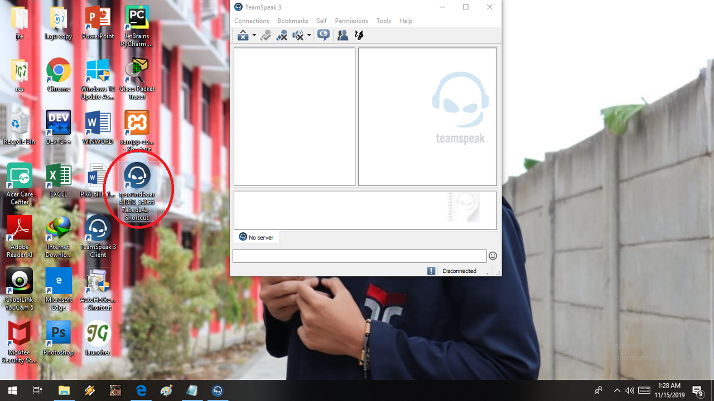Select the AutoHotkey shortcut desktop icon
Image resolution: width=714 pixels, height=401 pixels.
[x=98, y=289]
